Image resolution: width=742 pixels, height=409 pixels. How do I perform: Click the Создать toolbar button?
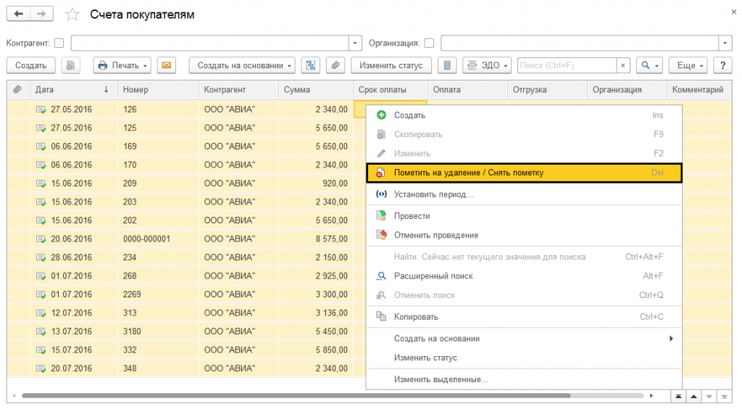click(30, 65)
